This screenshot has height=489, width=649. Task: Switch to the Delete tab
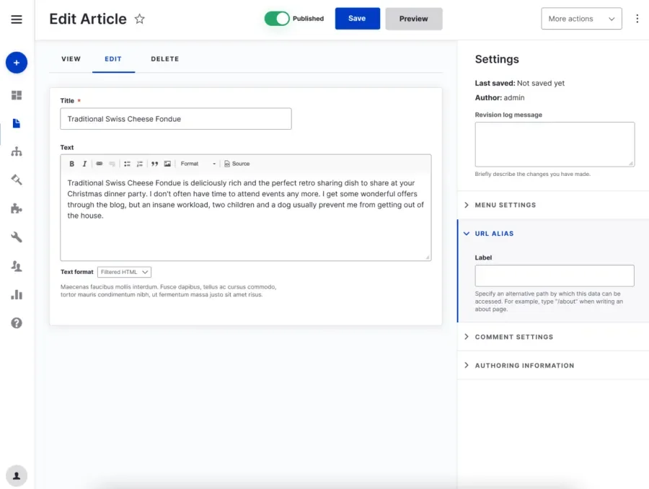(164, 59)
